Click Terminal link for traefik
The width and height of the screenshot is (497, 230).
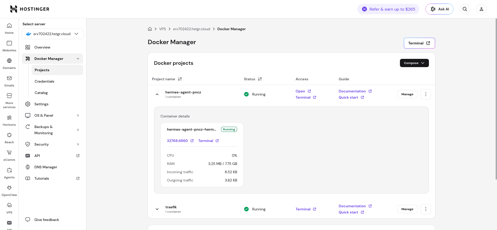[x=306, y=209]
